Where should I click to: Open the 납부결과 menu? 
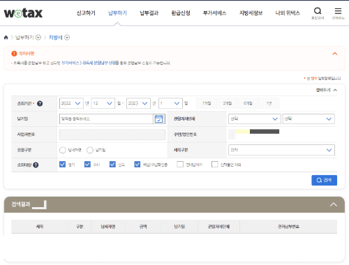(149, 13)
